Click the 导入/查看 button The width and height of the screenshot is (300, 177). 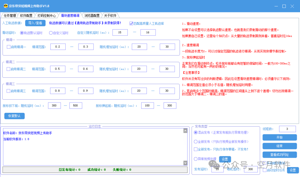[x=35, y=23]
